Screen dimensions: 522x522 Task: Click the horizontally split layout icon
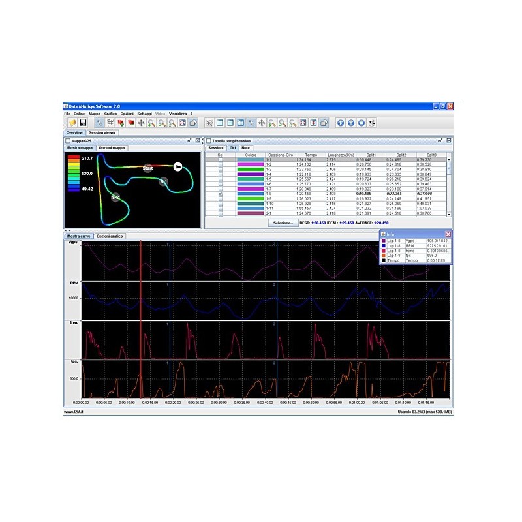tap(230, 123)
